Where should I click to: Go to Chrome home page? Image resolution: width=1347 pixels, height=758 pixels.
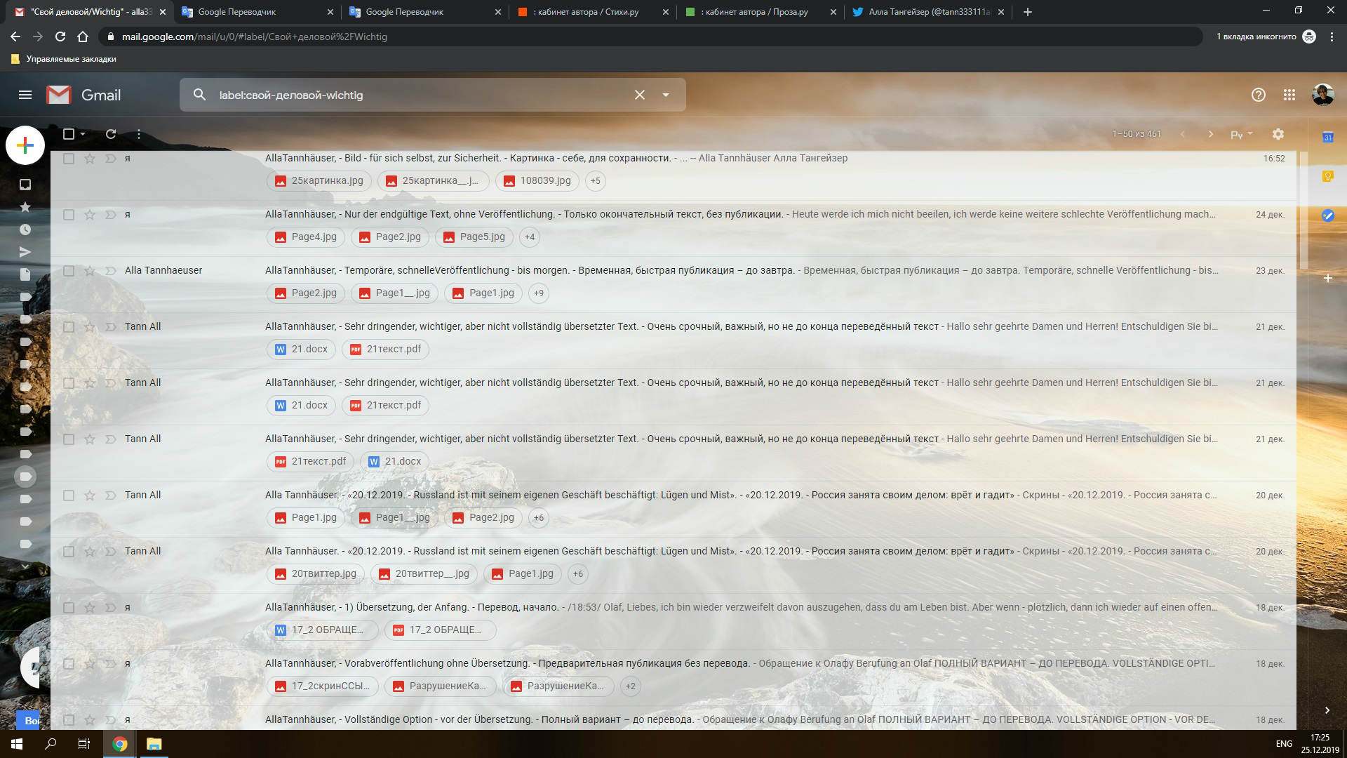(x=83, y=36)
